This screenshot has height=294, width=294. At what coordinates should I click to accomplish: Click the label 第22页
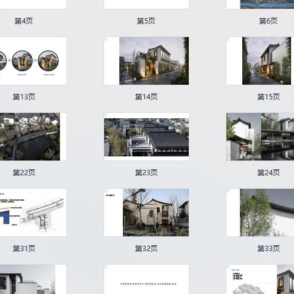tap(24, 173)
